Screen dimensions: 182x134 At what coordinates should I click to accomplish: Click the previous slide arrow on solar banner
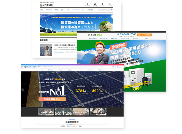(x=23, y=90)
